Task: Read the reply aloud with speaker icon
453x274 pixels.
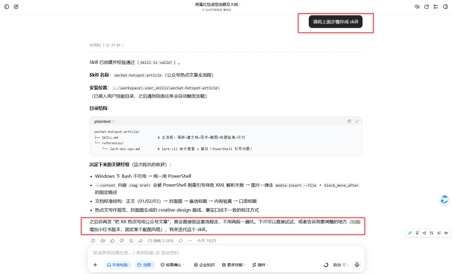Action: click(x=103, y=240)
